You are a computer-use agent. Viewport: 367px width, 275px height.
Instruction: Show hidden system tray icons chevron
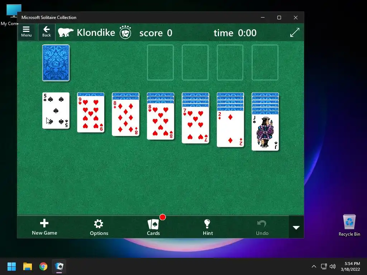[x=314, y=266]
